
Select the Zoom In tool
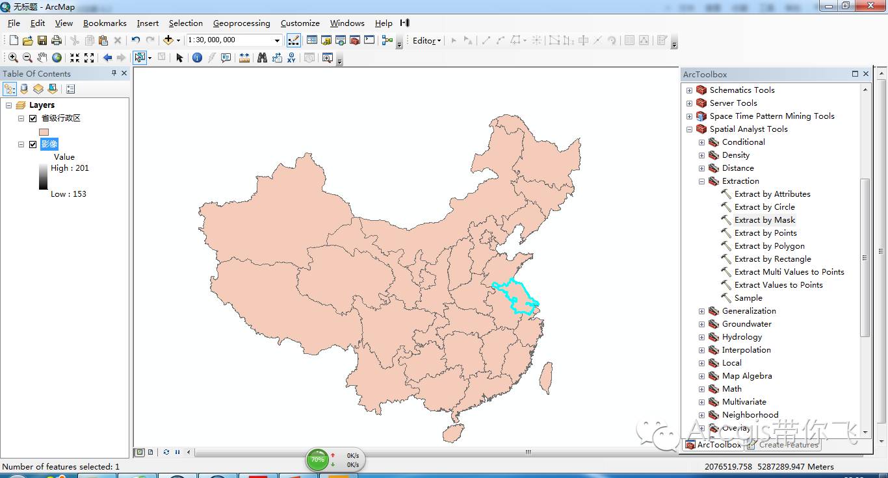point(13,58)
